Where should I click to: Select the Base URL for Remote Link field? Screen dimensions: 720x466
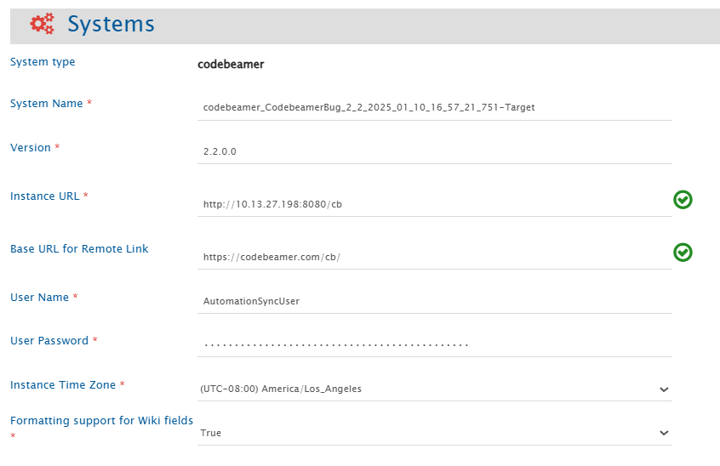pos(434,257)
